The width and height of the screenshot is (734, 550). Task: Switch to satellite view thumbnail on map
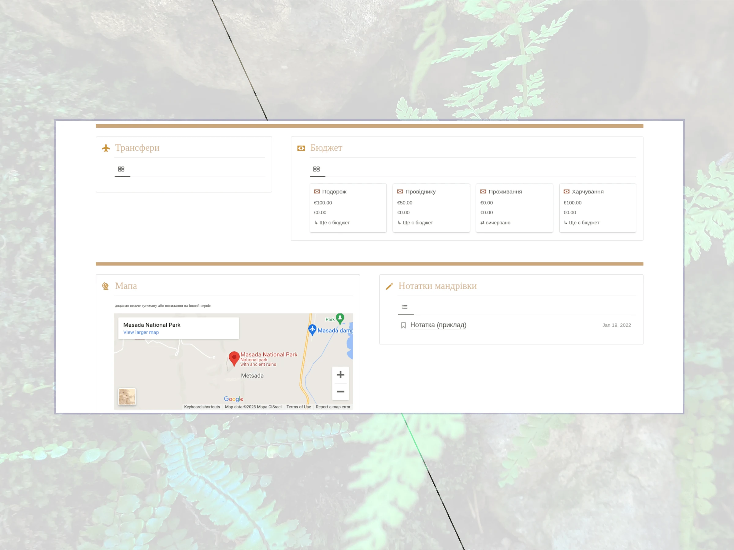[x=127, y=397]
